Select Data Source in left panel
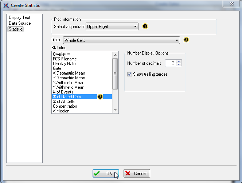This screenshot has width=242, height=183. click(20, 23)
